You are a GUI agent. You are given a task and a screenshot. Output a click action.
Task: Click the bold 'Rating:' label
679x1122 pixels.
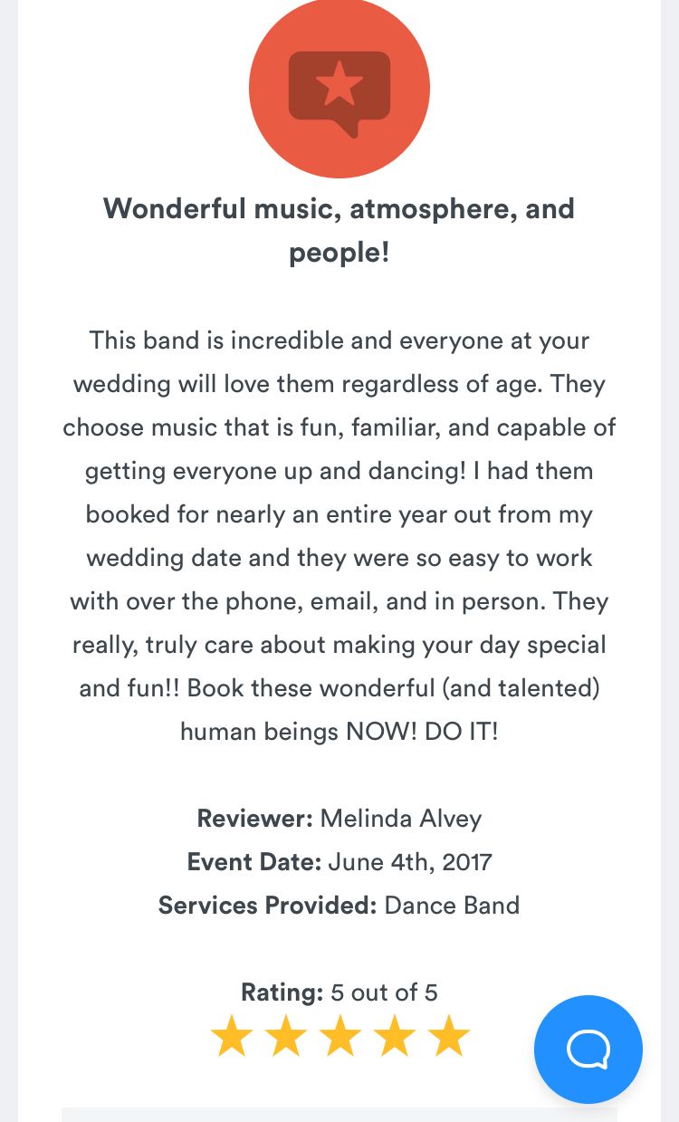tap(282, 993)
